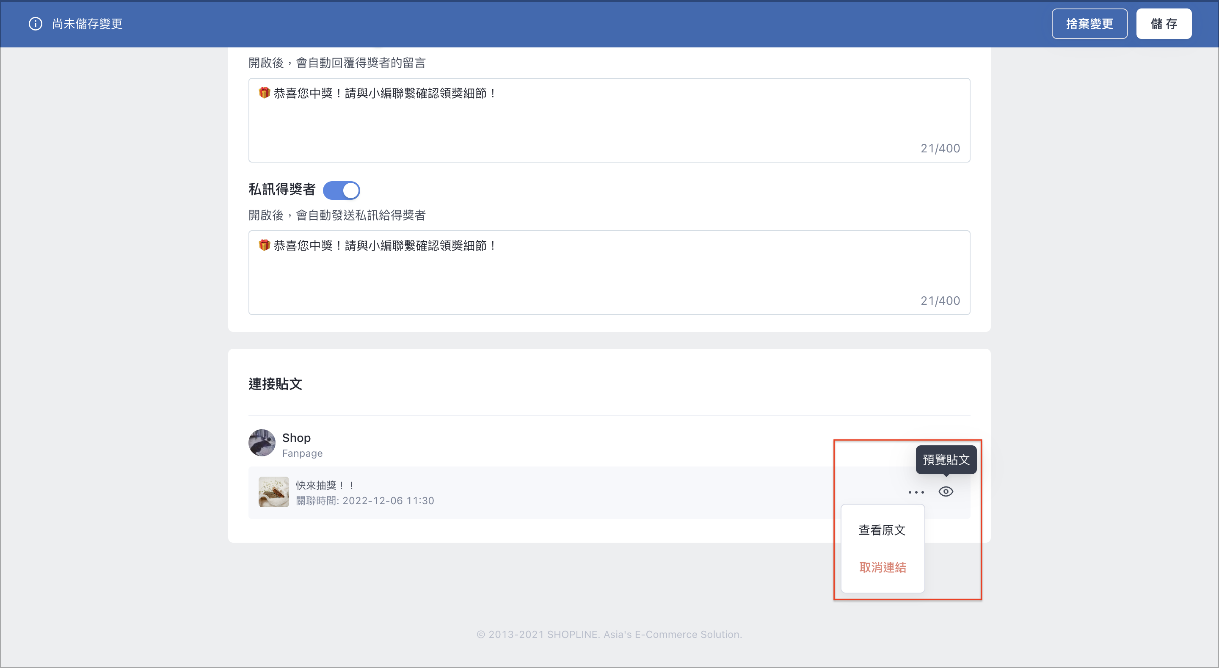
Task: Click the 連接貼文 section heading
Action: pos(276,384)
